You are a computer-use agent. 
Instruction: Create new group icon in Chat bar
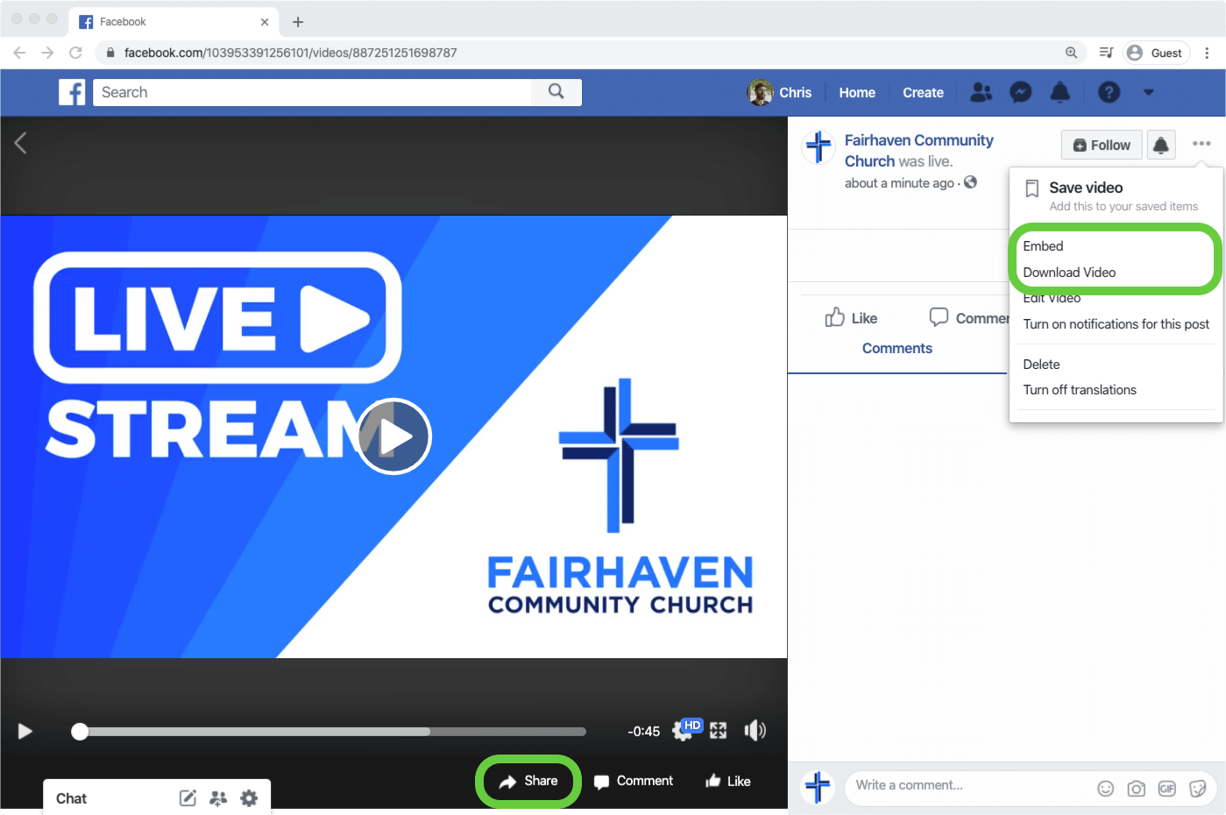tap(218, 797)
